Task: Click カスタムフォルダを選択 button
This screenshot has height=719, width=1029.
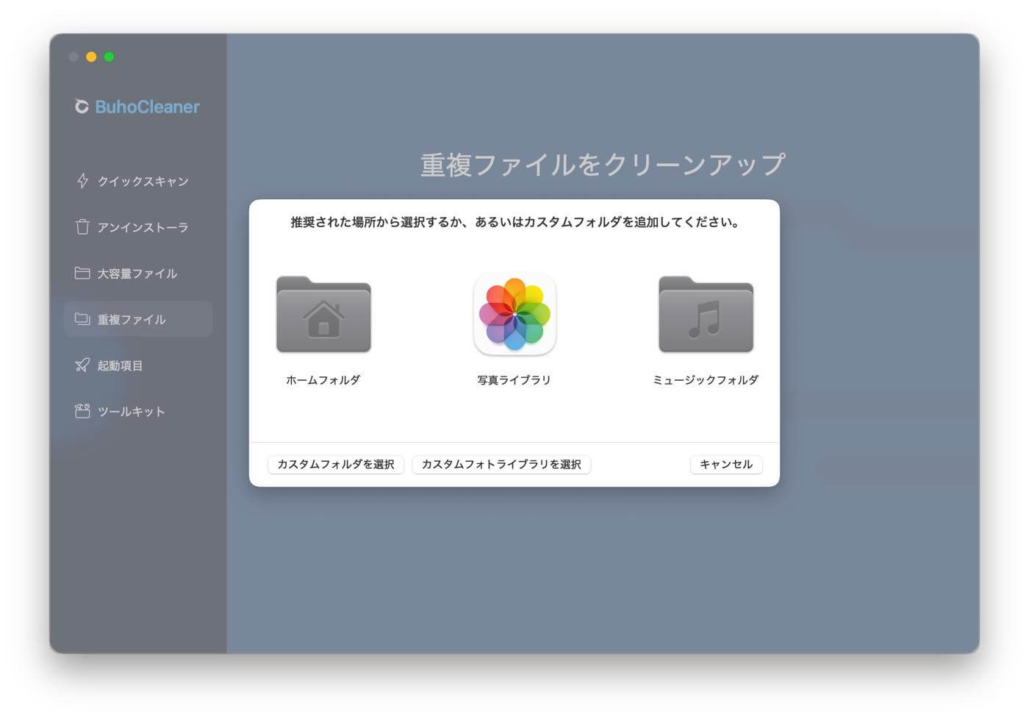Action: (336, 464)
